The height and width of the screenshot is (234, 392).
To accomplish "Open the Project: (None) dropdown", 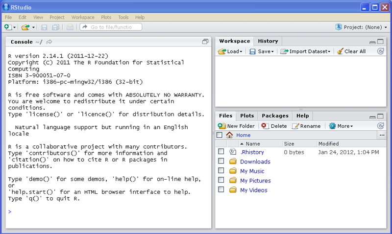I will (x=362, y=27).
